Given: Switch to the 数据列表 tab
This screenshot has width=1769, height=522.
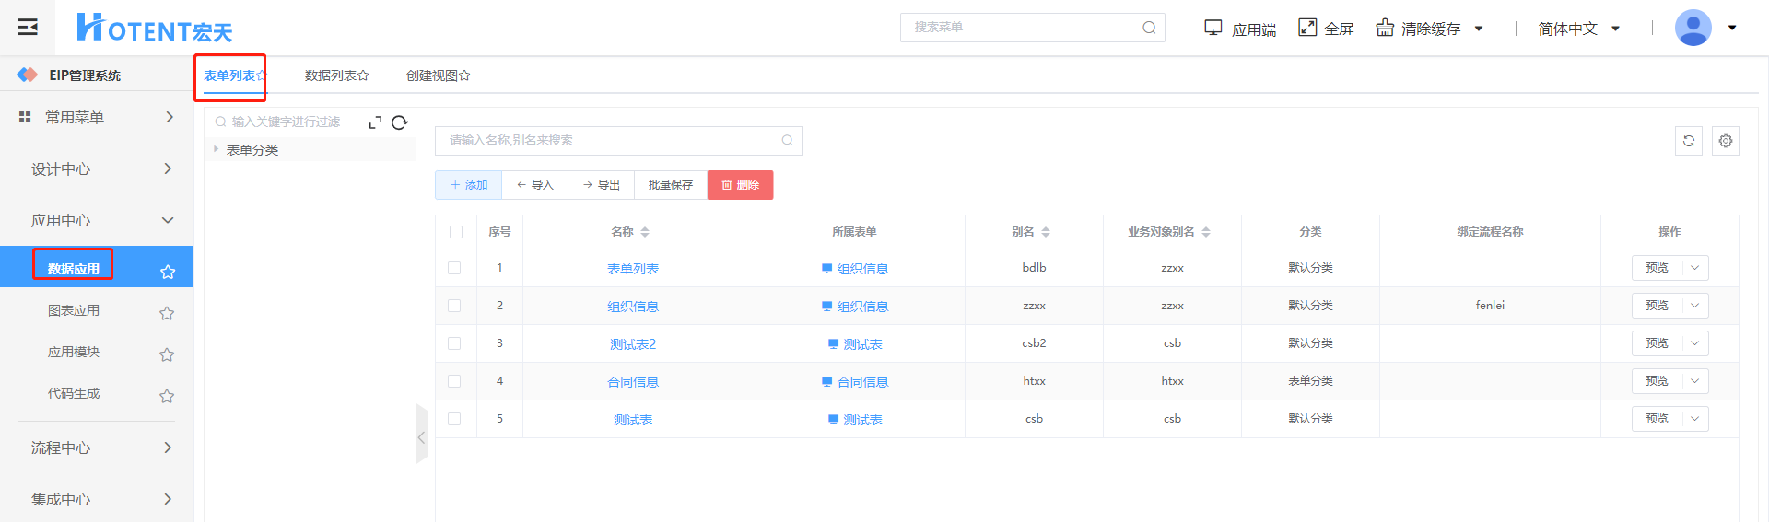Looking at the screenshot, I should [336, 75].
